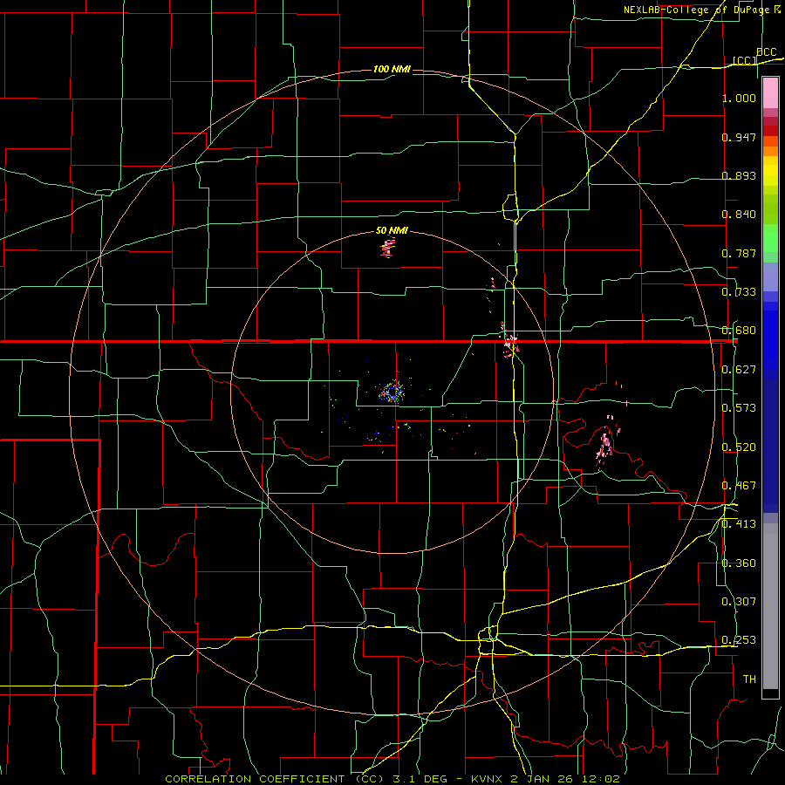
Task: Pick the light pink swatch atop color bar
Action: click(770, 93)
